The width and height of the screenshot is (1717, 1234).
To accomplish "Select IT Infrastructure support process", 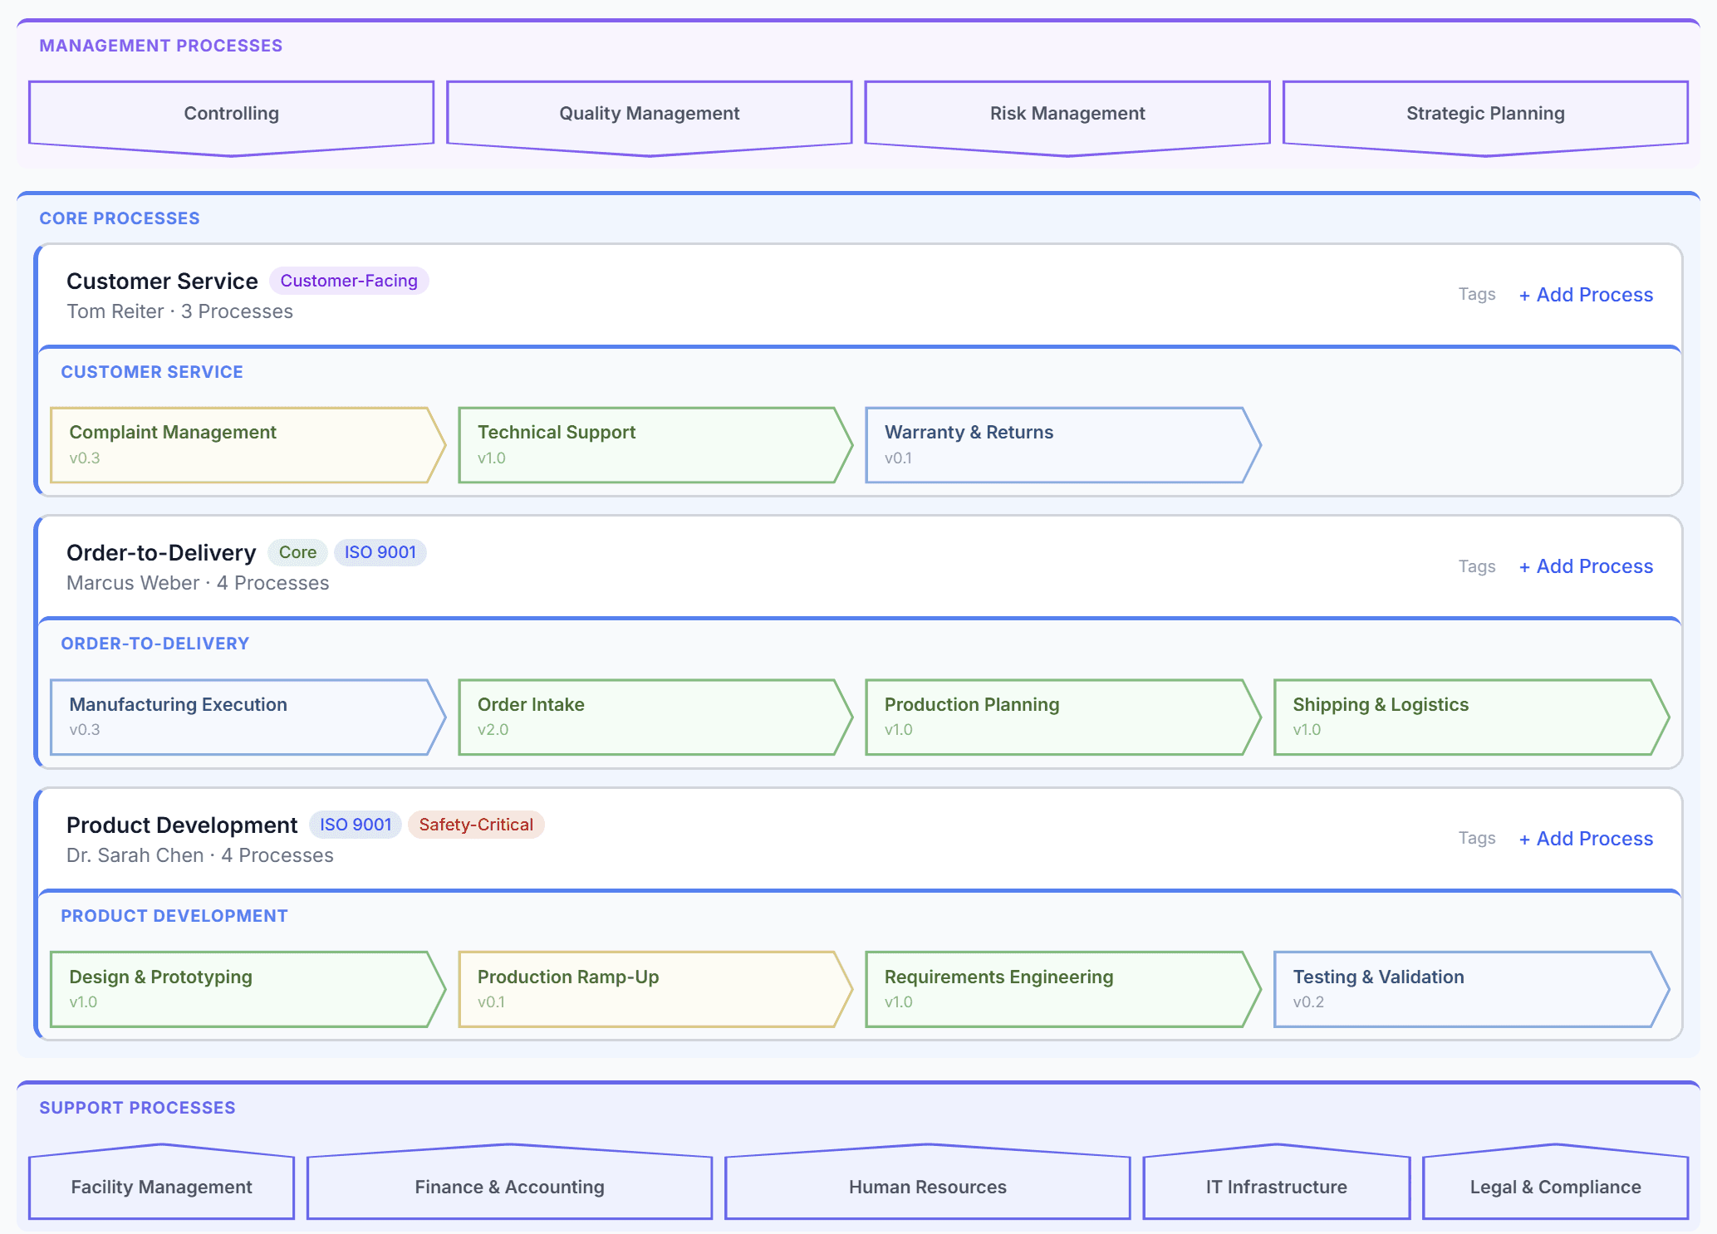I will pos(1276,1187).
